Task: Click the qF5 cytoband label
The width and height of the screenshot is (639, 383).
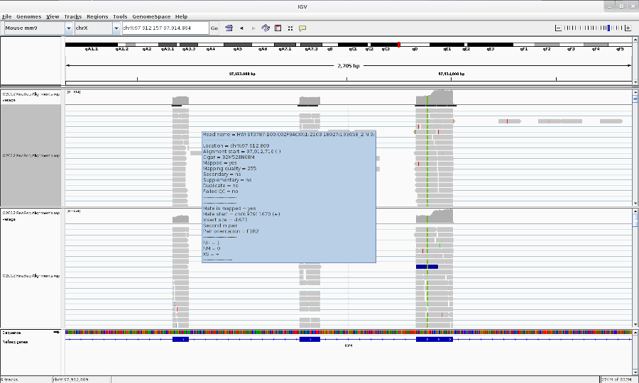Action: click(x=620, y=49)
